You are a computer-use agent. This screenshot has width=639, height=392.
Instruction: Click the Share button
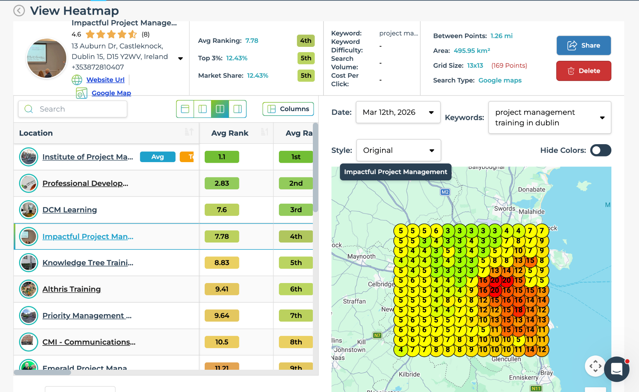tap(583, 46)
